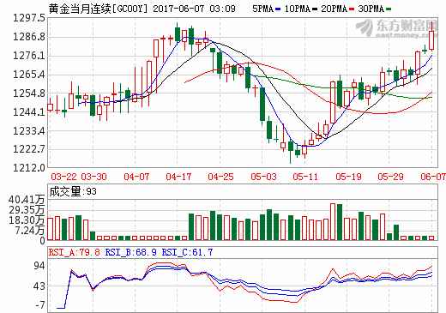The height and width of the screenshot is (313, 446).
Task: Click the 40.41万 volume axis label
Action: (27, 199)
